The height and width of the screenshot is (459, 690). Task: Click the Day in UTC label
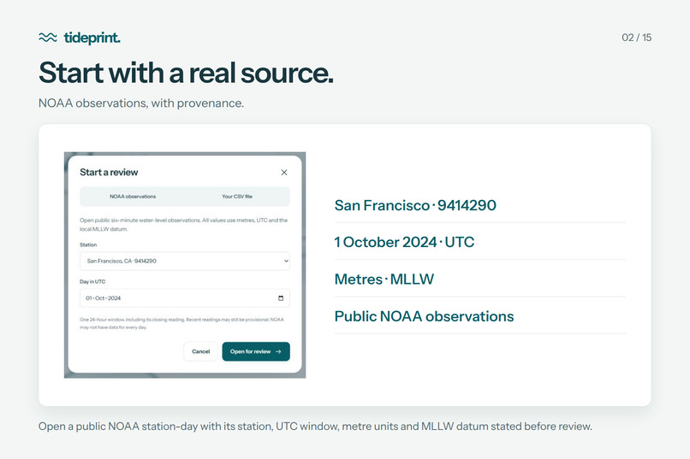pos(92,281)
